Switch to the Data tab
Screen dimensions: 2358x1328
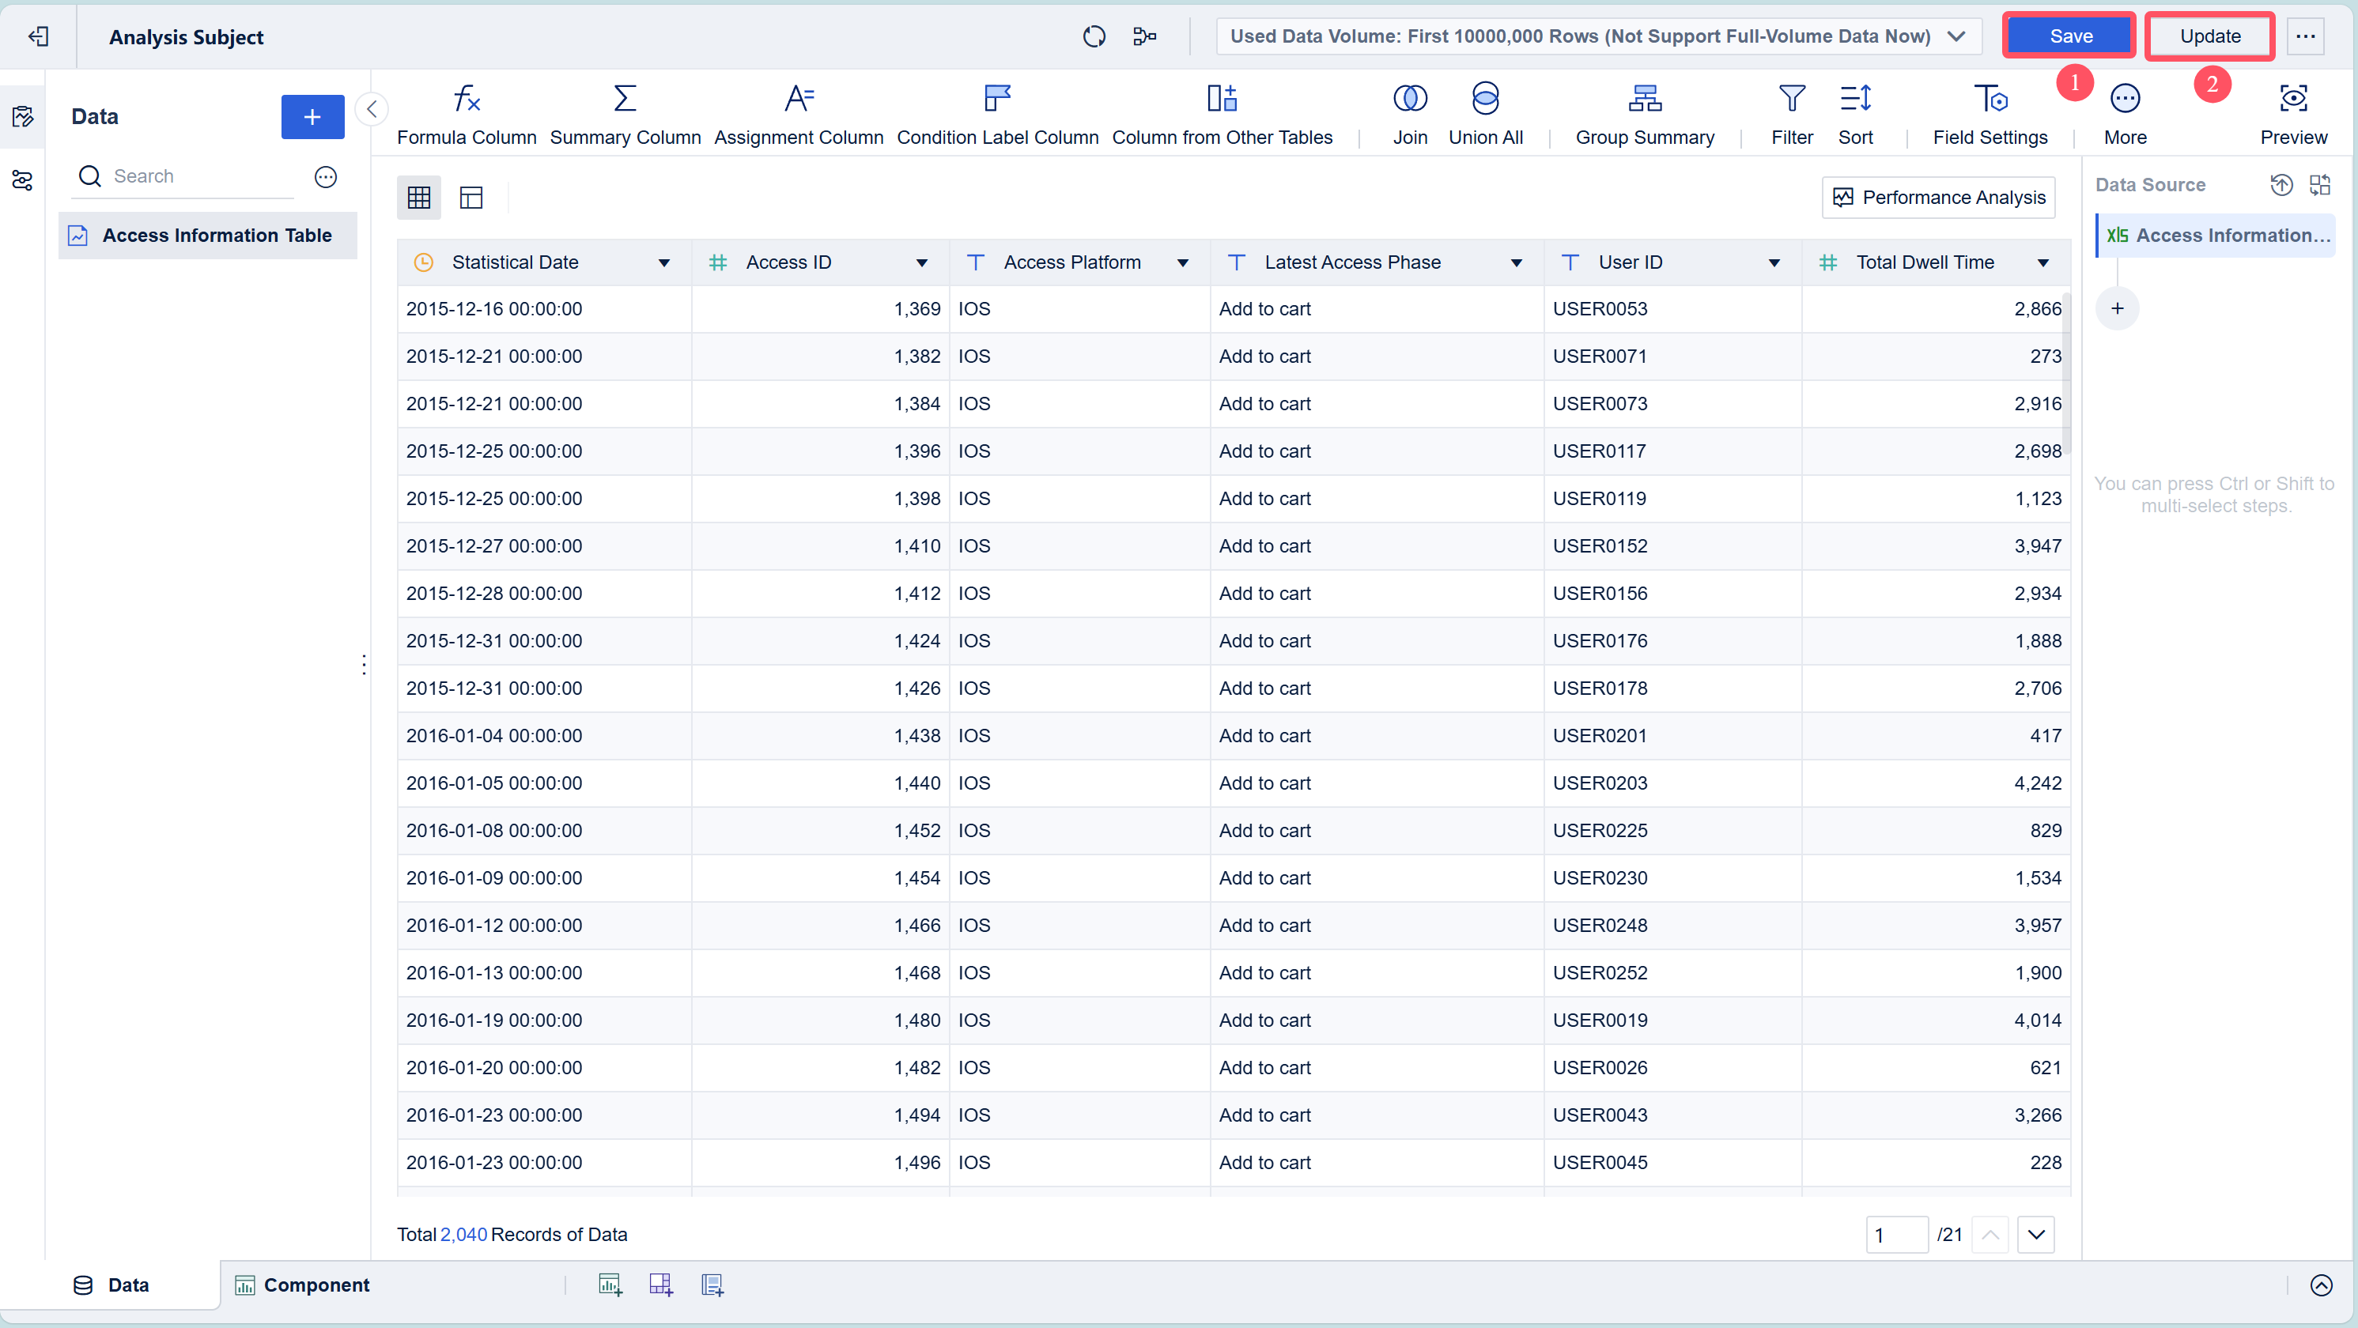(111, 1285)
